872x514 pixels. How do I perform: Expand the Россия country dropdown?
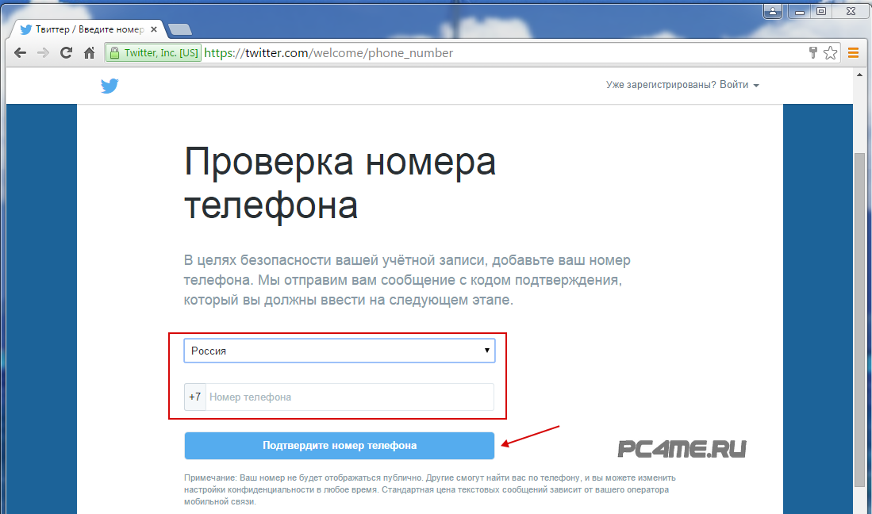[x=340, y=351]
